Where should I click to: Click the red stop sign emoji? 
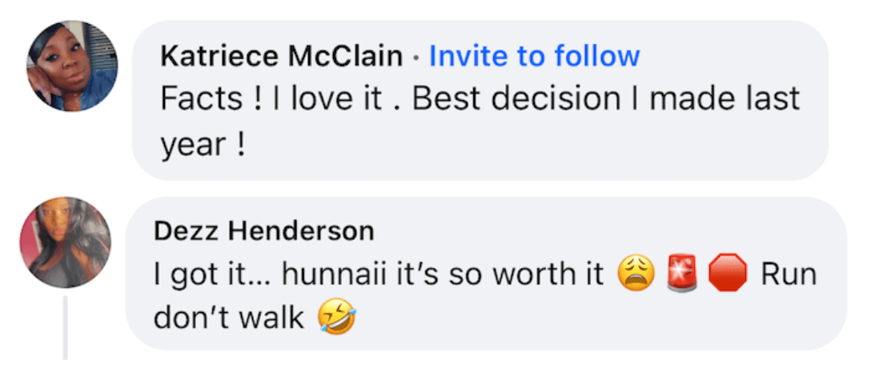point(728,273)
